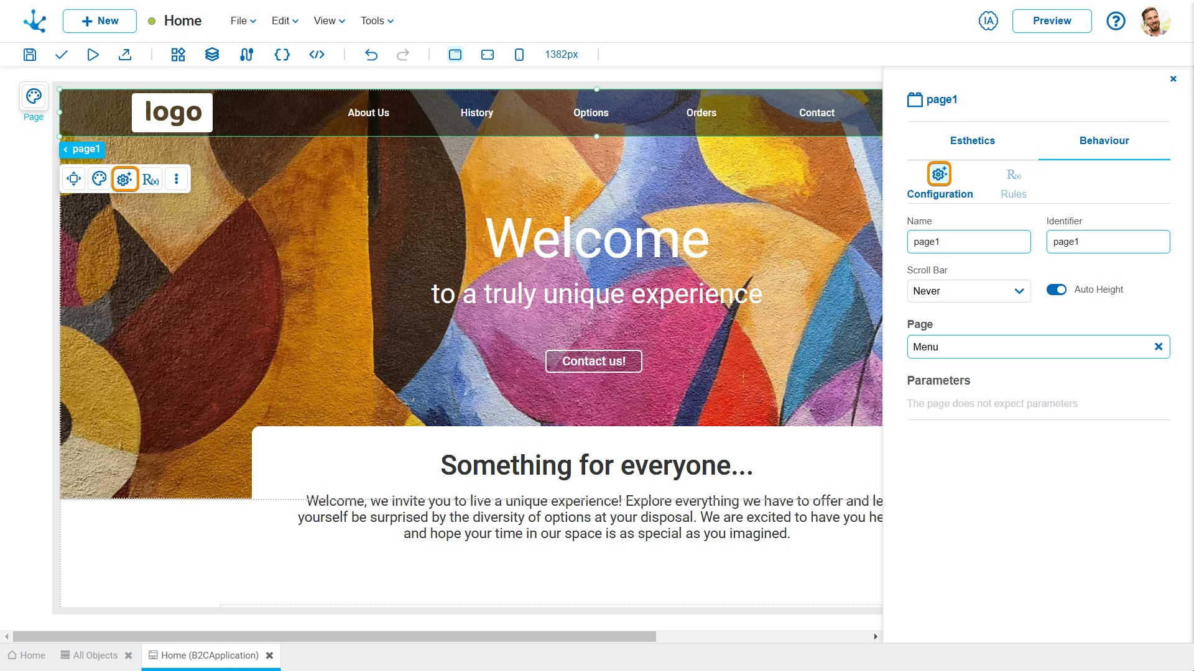Switch to Behaviour tab in panel
Viewport: 1194px width, 671px height.
pos(1103,141)
